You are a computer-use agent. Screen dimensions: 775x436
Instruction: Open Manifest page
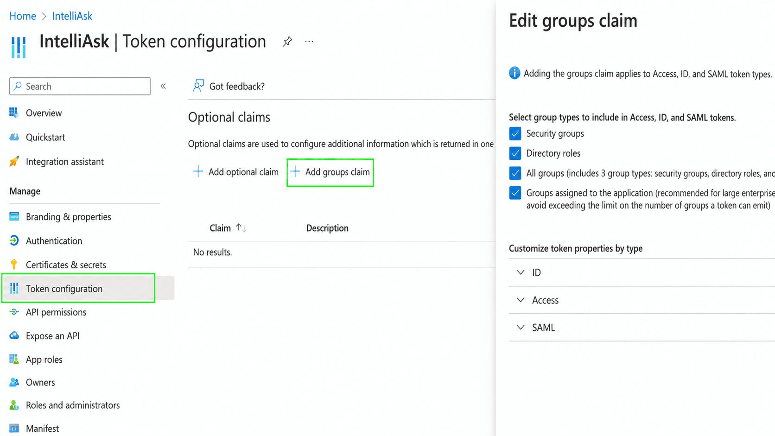tap(42, 429)
